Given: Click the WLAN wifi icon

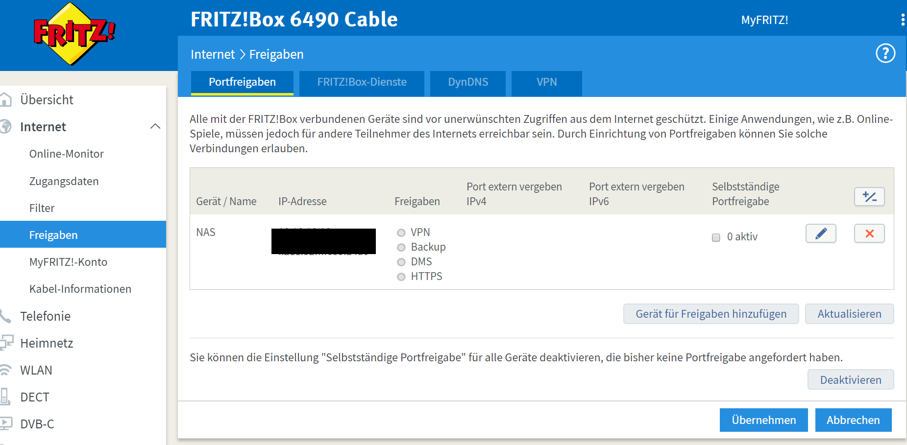Looking at the screenshot, I should [6, 370].
